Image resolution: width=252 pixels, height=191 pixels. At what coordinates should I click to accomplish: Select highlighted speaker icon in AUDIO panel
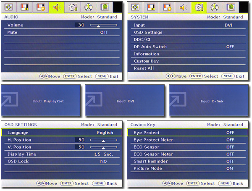57,7
